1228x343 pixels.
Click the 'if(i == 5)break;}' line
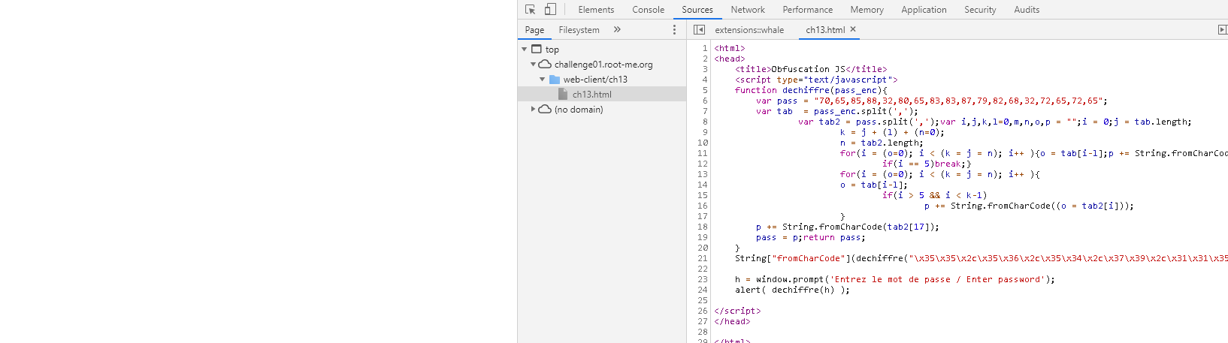pos(927,164)
